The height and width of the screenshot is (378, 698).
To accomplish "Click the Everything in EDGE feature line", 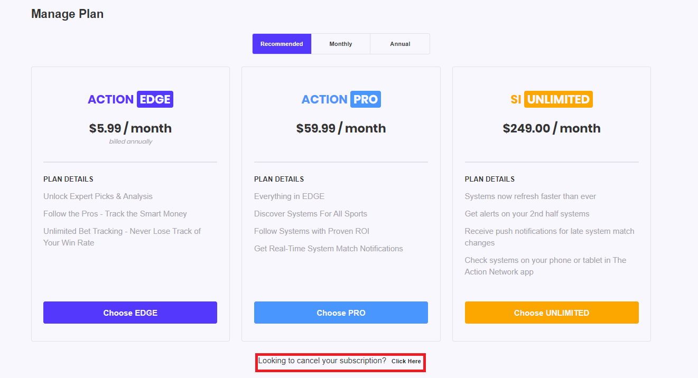I will [289, 196].
